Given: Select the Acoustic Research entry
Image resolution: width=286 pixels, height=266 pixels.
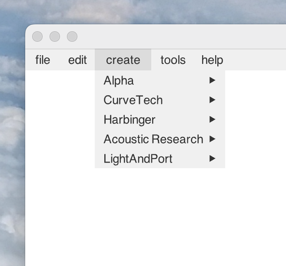Looking at the screenshot, I should [153, 139].
